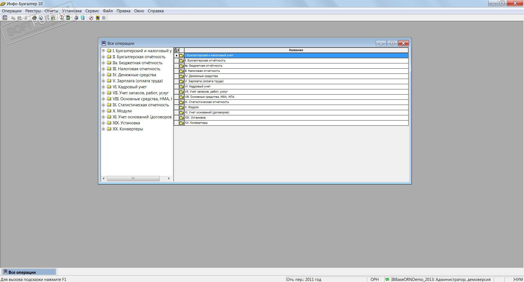Select grid row 'III. Налоговая отчетность'
The width and height of the screenshot is (524, 282).
pos(296,71)
